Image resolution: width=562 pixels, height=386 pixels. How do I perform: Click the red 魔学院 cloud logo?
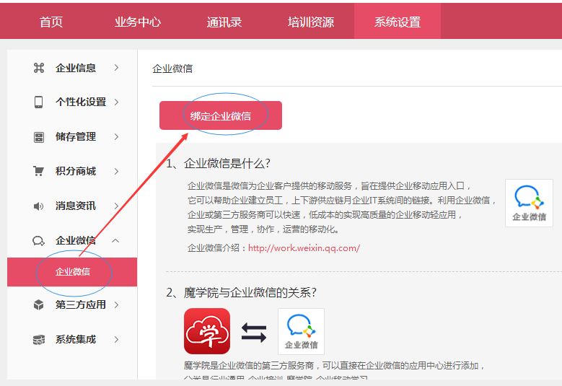click(x=207, y=331)
